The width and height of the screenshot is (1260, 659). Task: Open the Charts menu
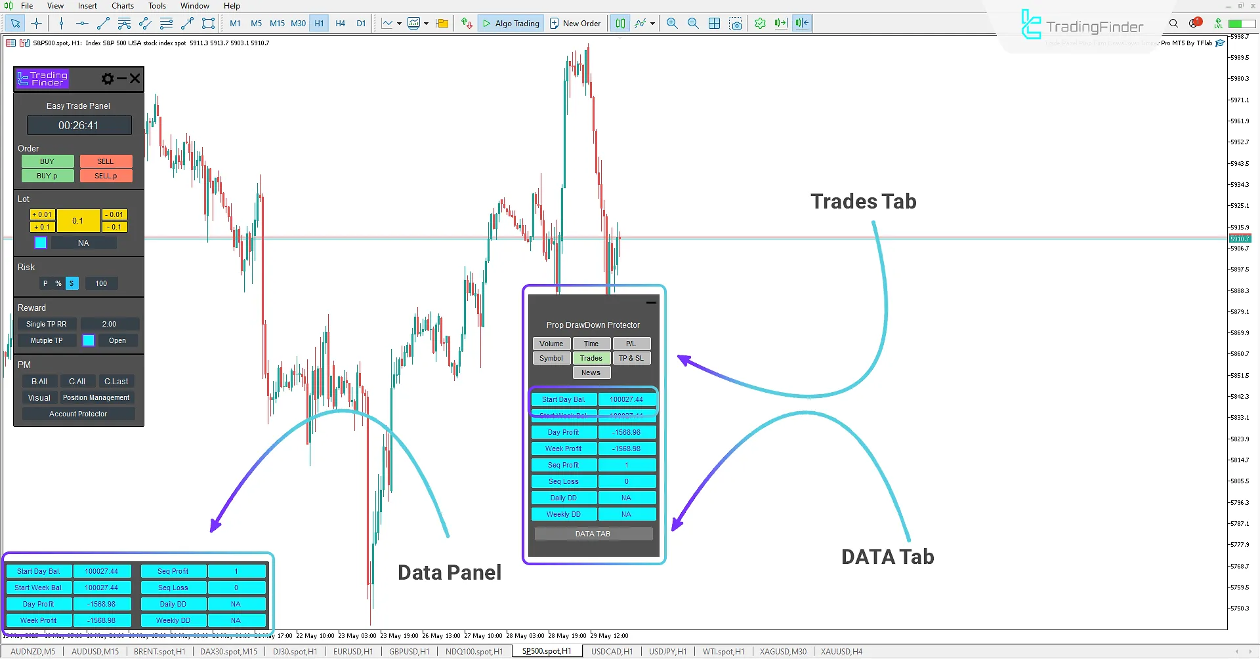pyautogui.click(x=122, y=6)
